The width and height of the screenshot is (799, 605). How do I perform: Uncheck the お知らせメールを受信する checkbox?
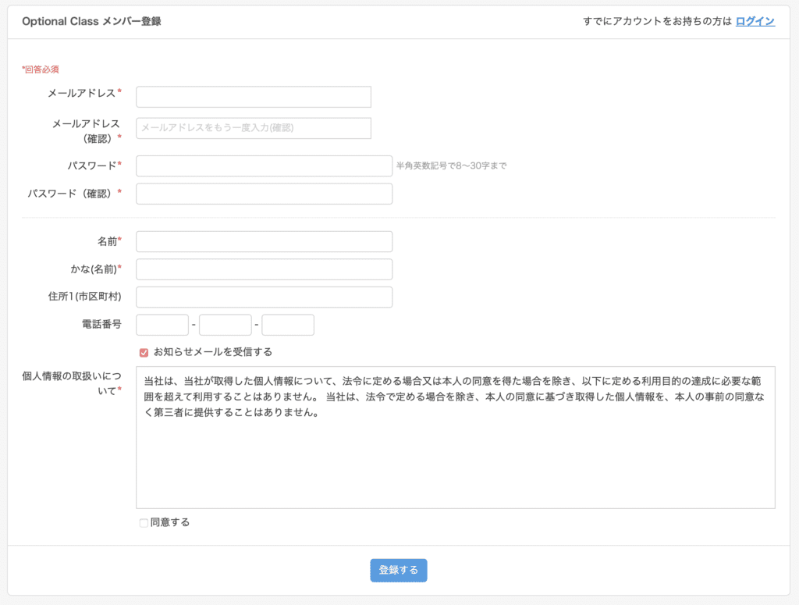[144, 352]
